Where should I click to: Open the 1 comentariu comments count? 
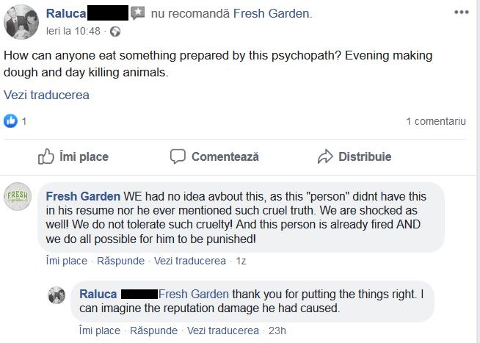[436, 121]
